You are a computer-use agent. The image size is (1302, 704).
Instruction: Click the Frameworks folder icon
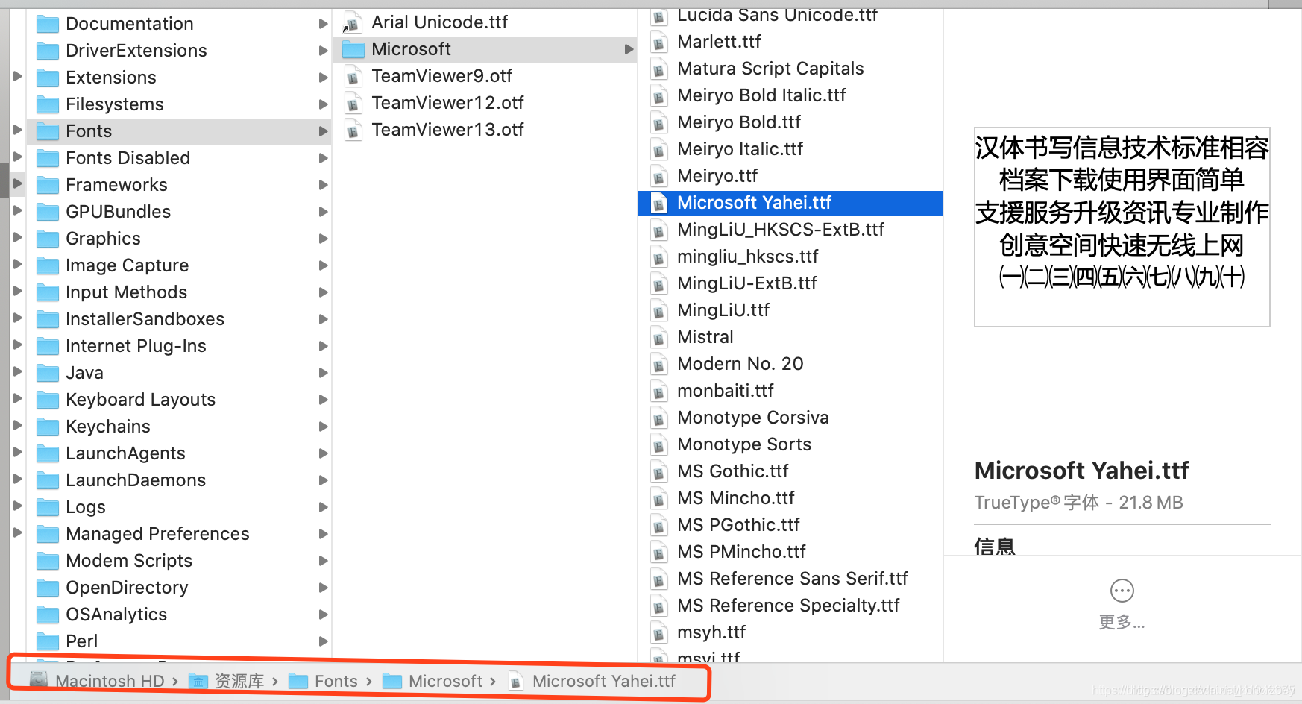coord(48,185)
